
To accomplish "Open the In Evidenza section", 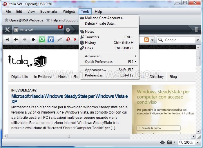I will pos(43,77).
